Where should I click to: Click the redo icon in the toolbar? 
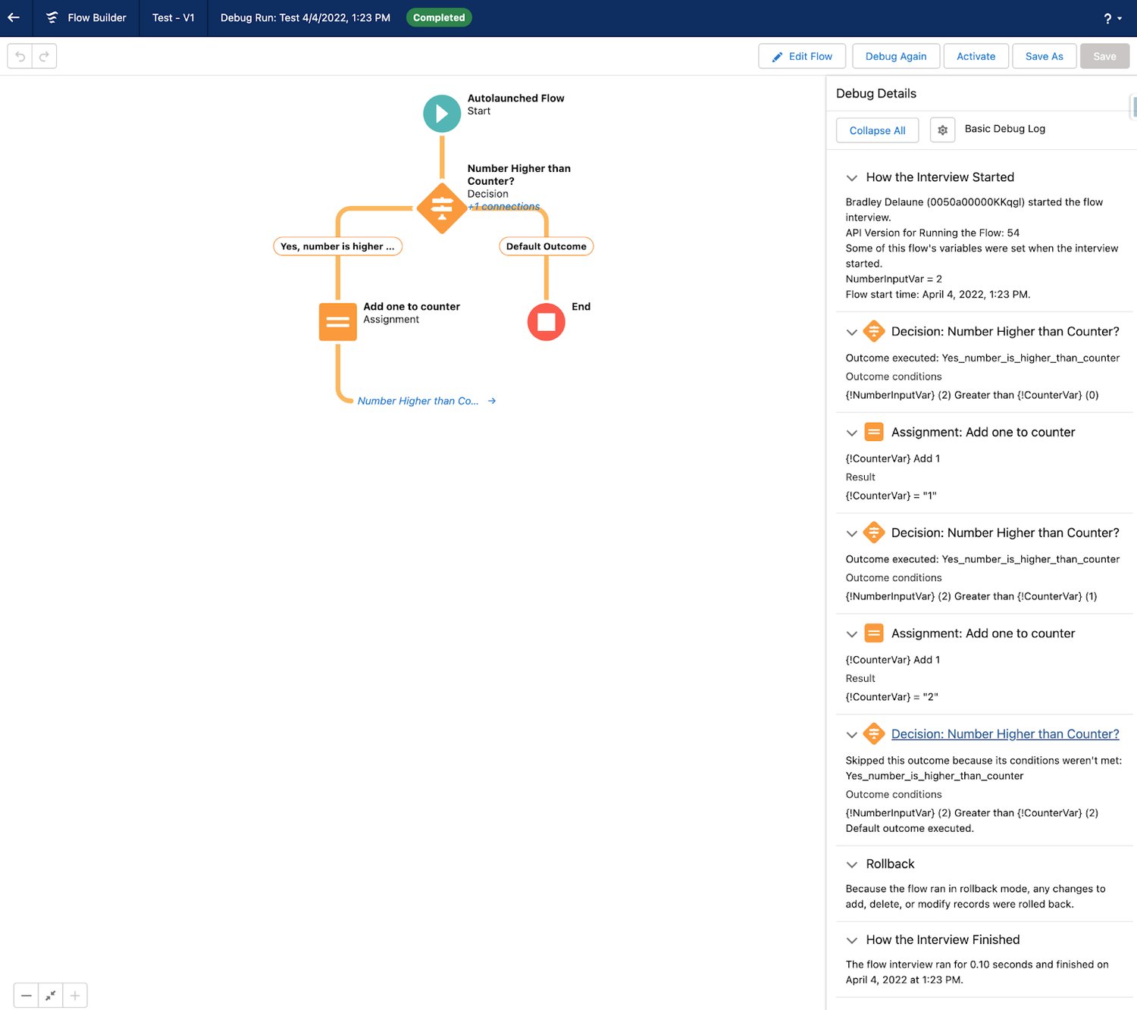44,55
